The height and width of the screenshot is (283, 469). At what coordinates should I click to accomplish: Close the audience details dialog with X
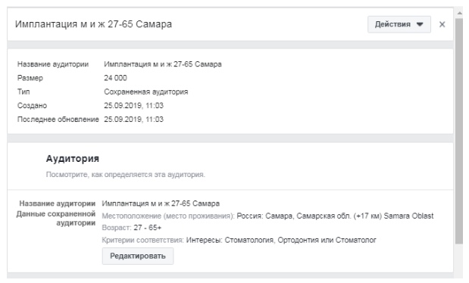tap(442, 24)
